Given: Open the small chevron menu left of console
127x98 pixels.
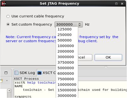Looking at the screenshot, I should tap(7, 80).
